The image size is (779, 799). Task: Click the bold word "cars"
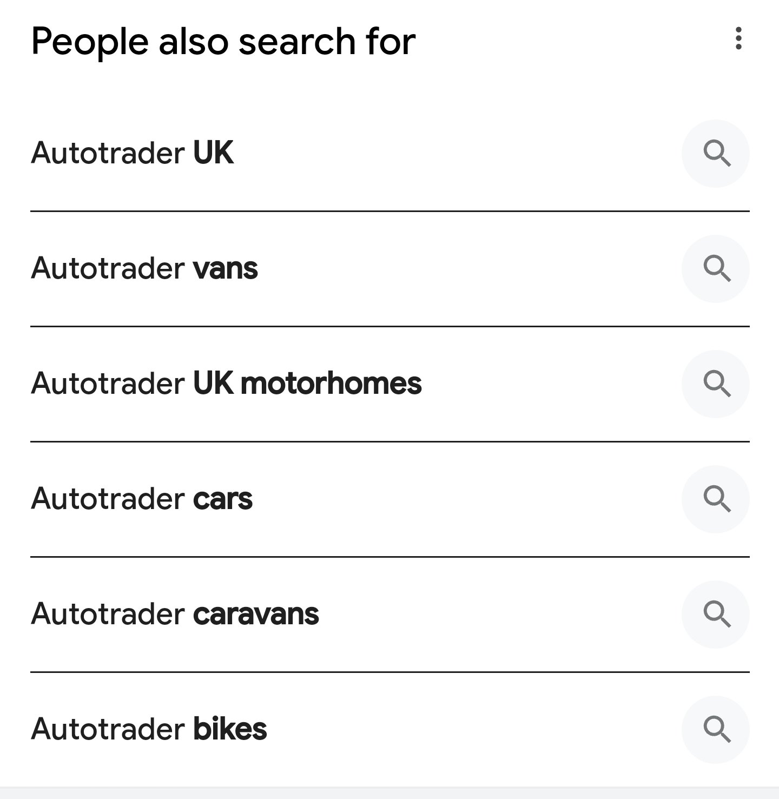223,499
